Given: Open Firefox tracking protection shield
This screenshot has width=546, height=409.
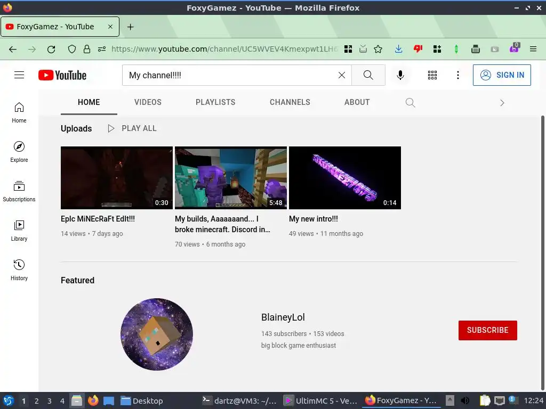Looking at the screenshot, I should coord(72,50).
